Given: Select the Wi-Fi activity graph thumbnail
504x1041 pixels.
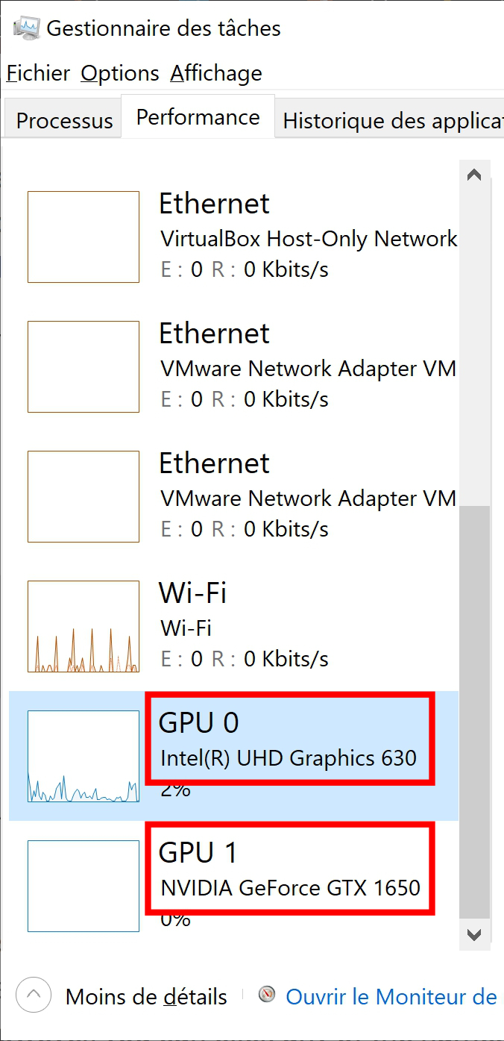Looking at the screenshot, I should 84,626.
